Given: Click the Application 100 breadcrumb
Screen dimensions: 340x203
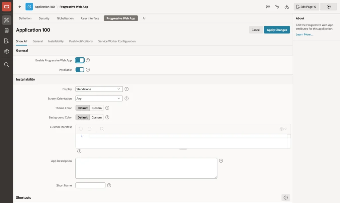Looking at the screenshot, I should tap(45, 7).
